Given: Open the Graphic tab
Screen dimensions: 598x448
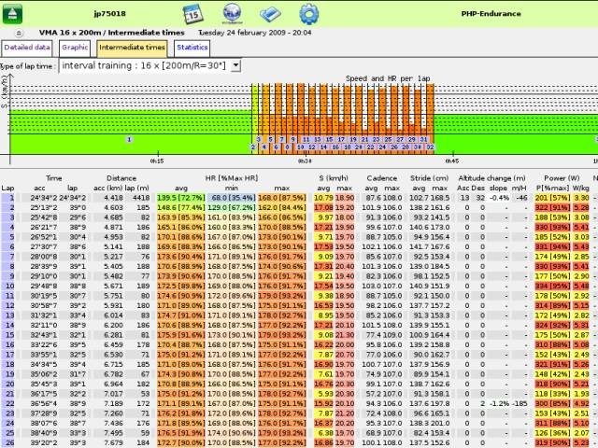Looking at the screenshot, I should pyautogui.click(x=74, y=46).
